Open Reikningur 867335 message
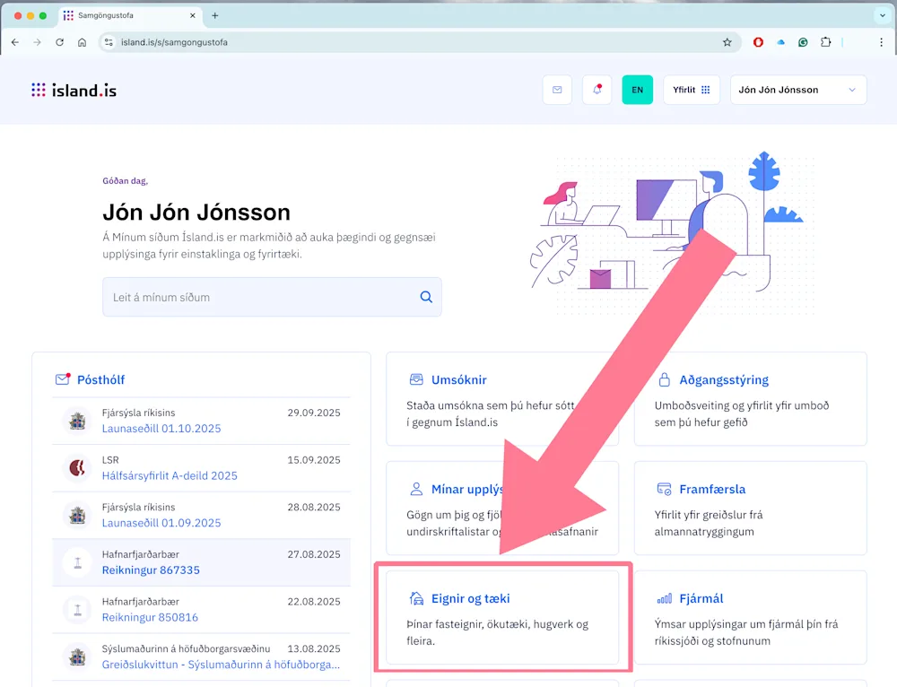The image size is (897, 687). click(151, 570)
